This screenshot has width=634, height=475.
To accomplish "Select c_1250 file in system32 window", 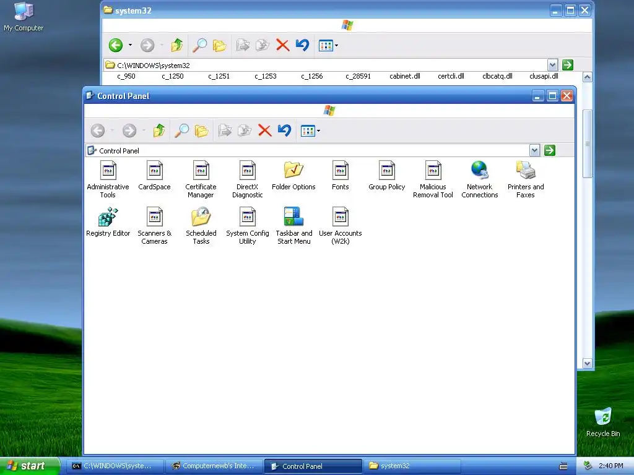I will point(173,76).
